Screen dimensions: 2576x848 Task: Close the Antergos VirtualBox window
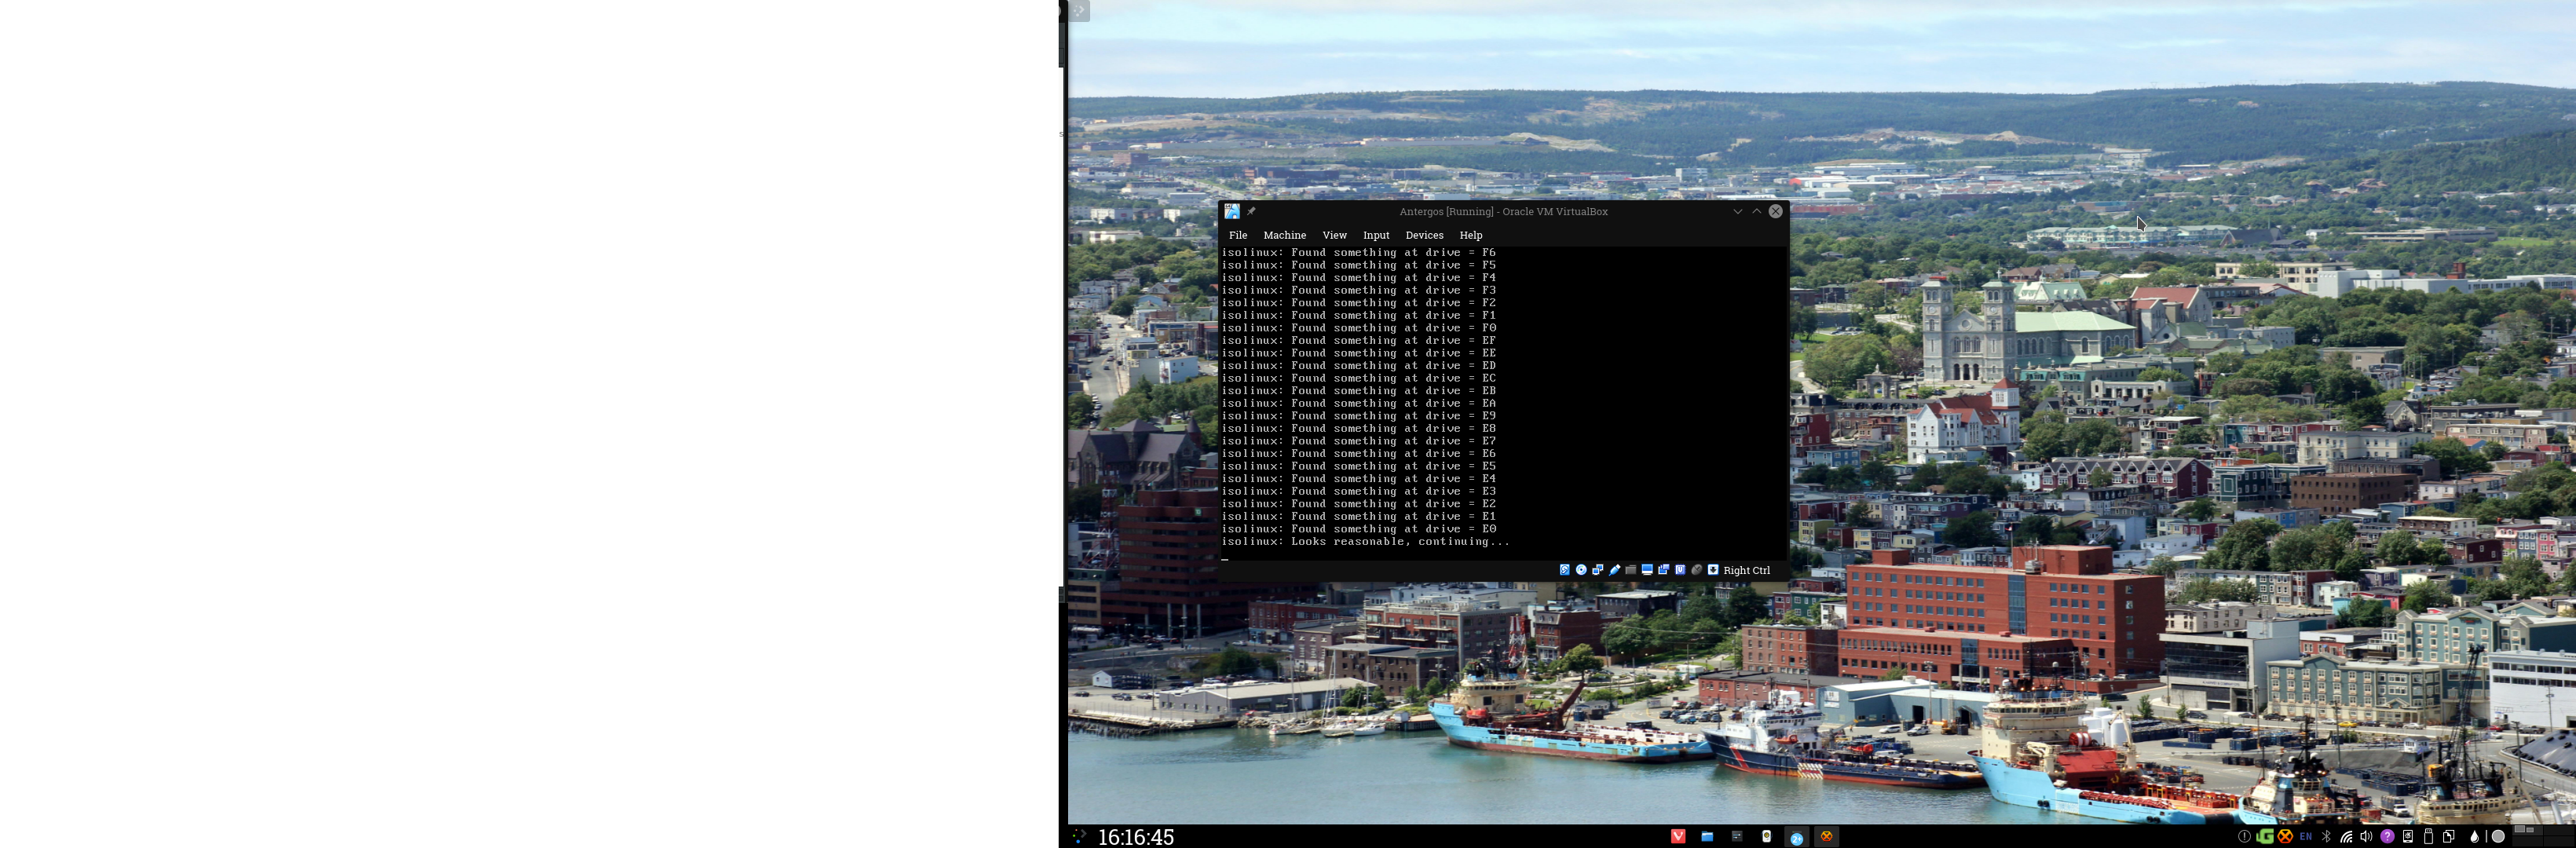tap(1776, 211)
